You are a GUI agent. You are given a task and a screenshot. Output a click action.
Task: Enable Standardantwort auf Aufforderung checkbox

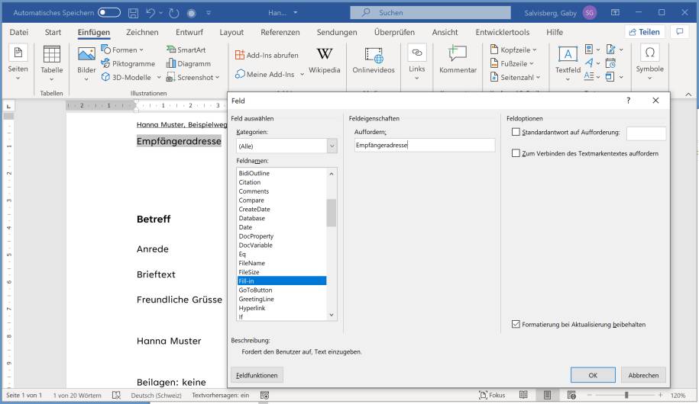pyautogui.click(x=516, y=133)
